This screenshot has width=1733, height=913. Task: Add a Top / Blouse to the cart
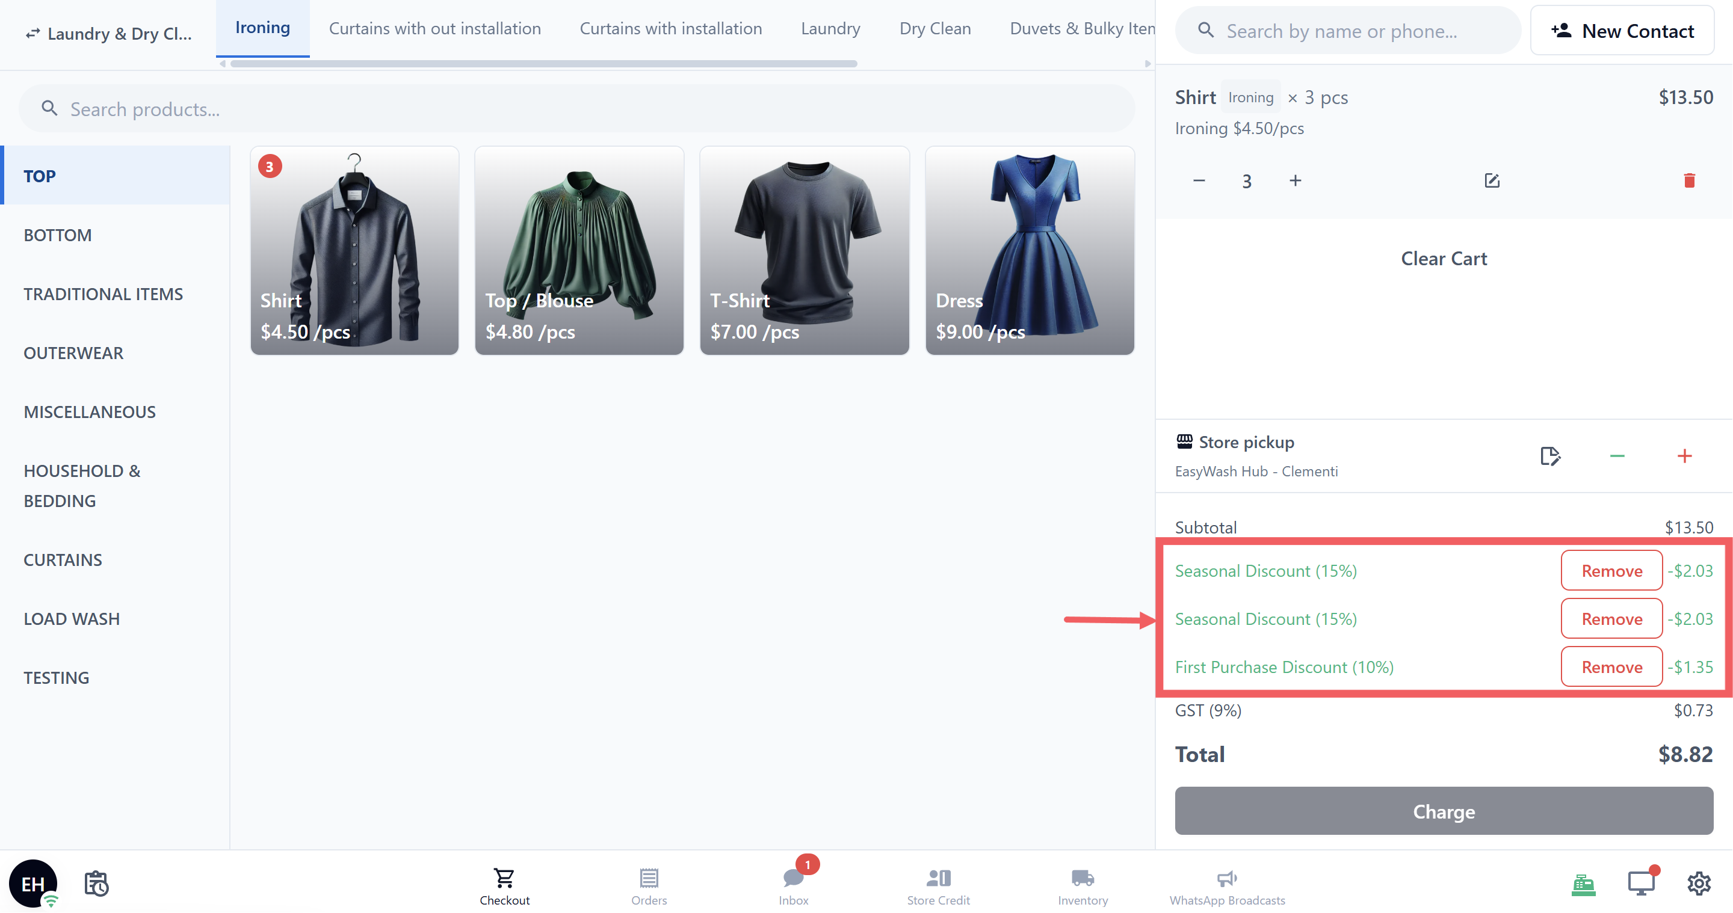click(579, 250)
